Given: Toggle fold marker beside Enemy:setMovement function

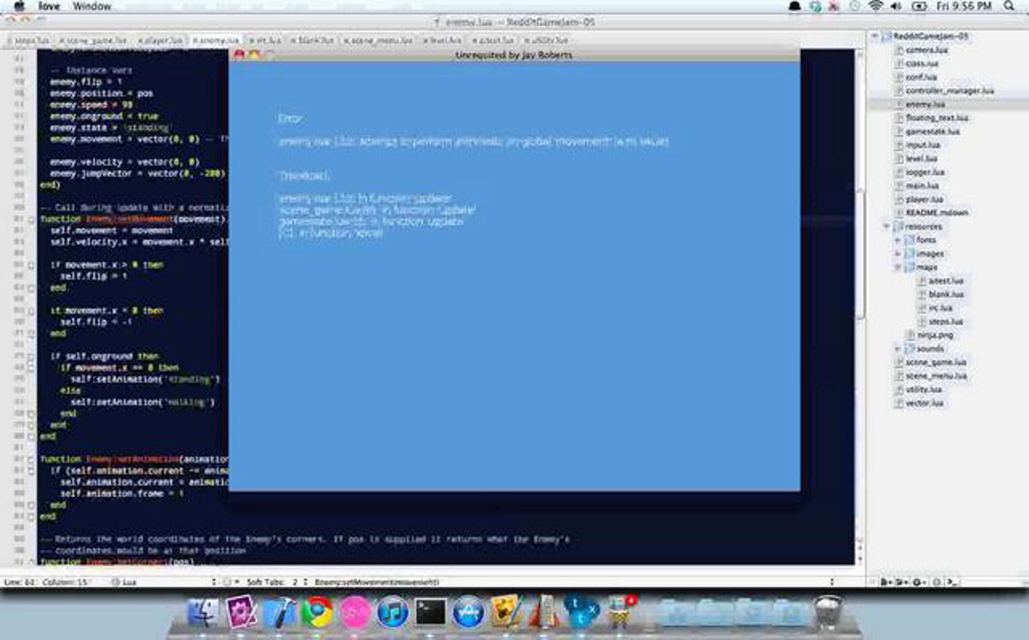Looking at the screenshot, I should (x=31, y=220).
